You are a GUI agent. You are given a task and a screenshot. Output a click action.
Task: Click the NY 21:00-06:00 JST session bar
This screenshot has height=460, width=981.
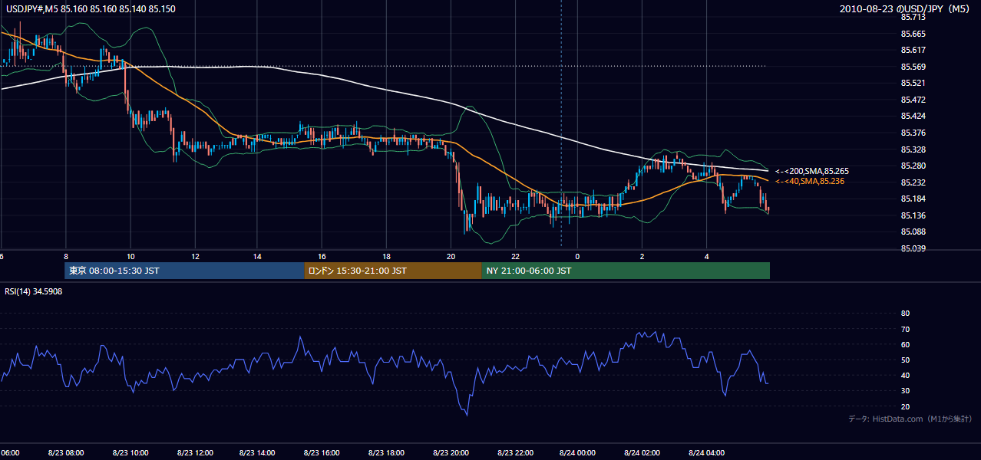(626, 271)
